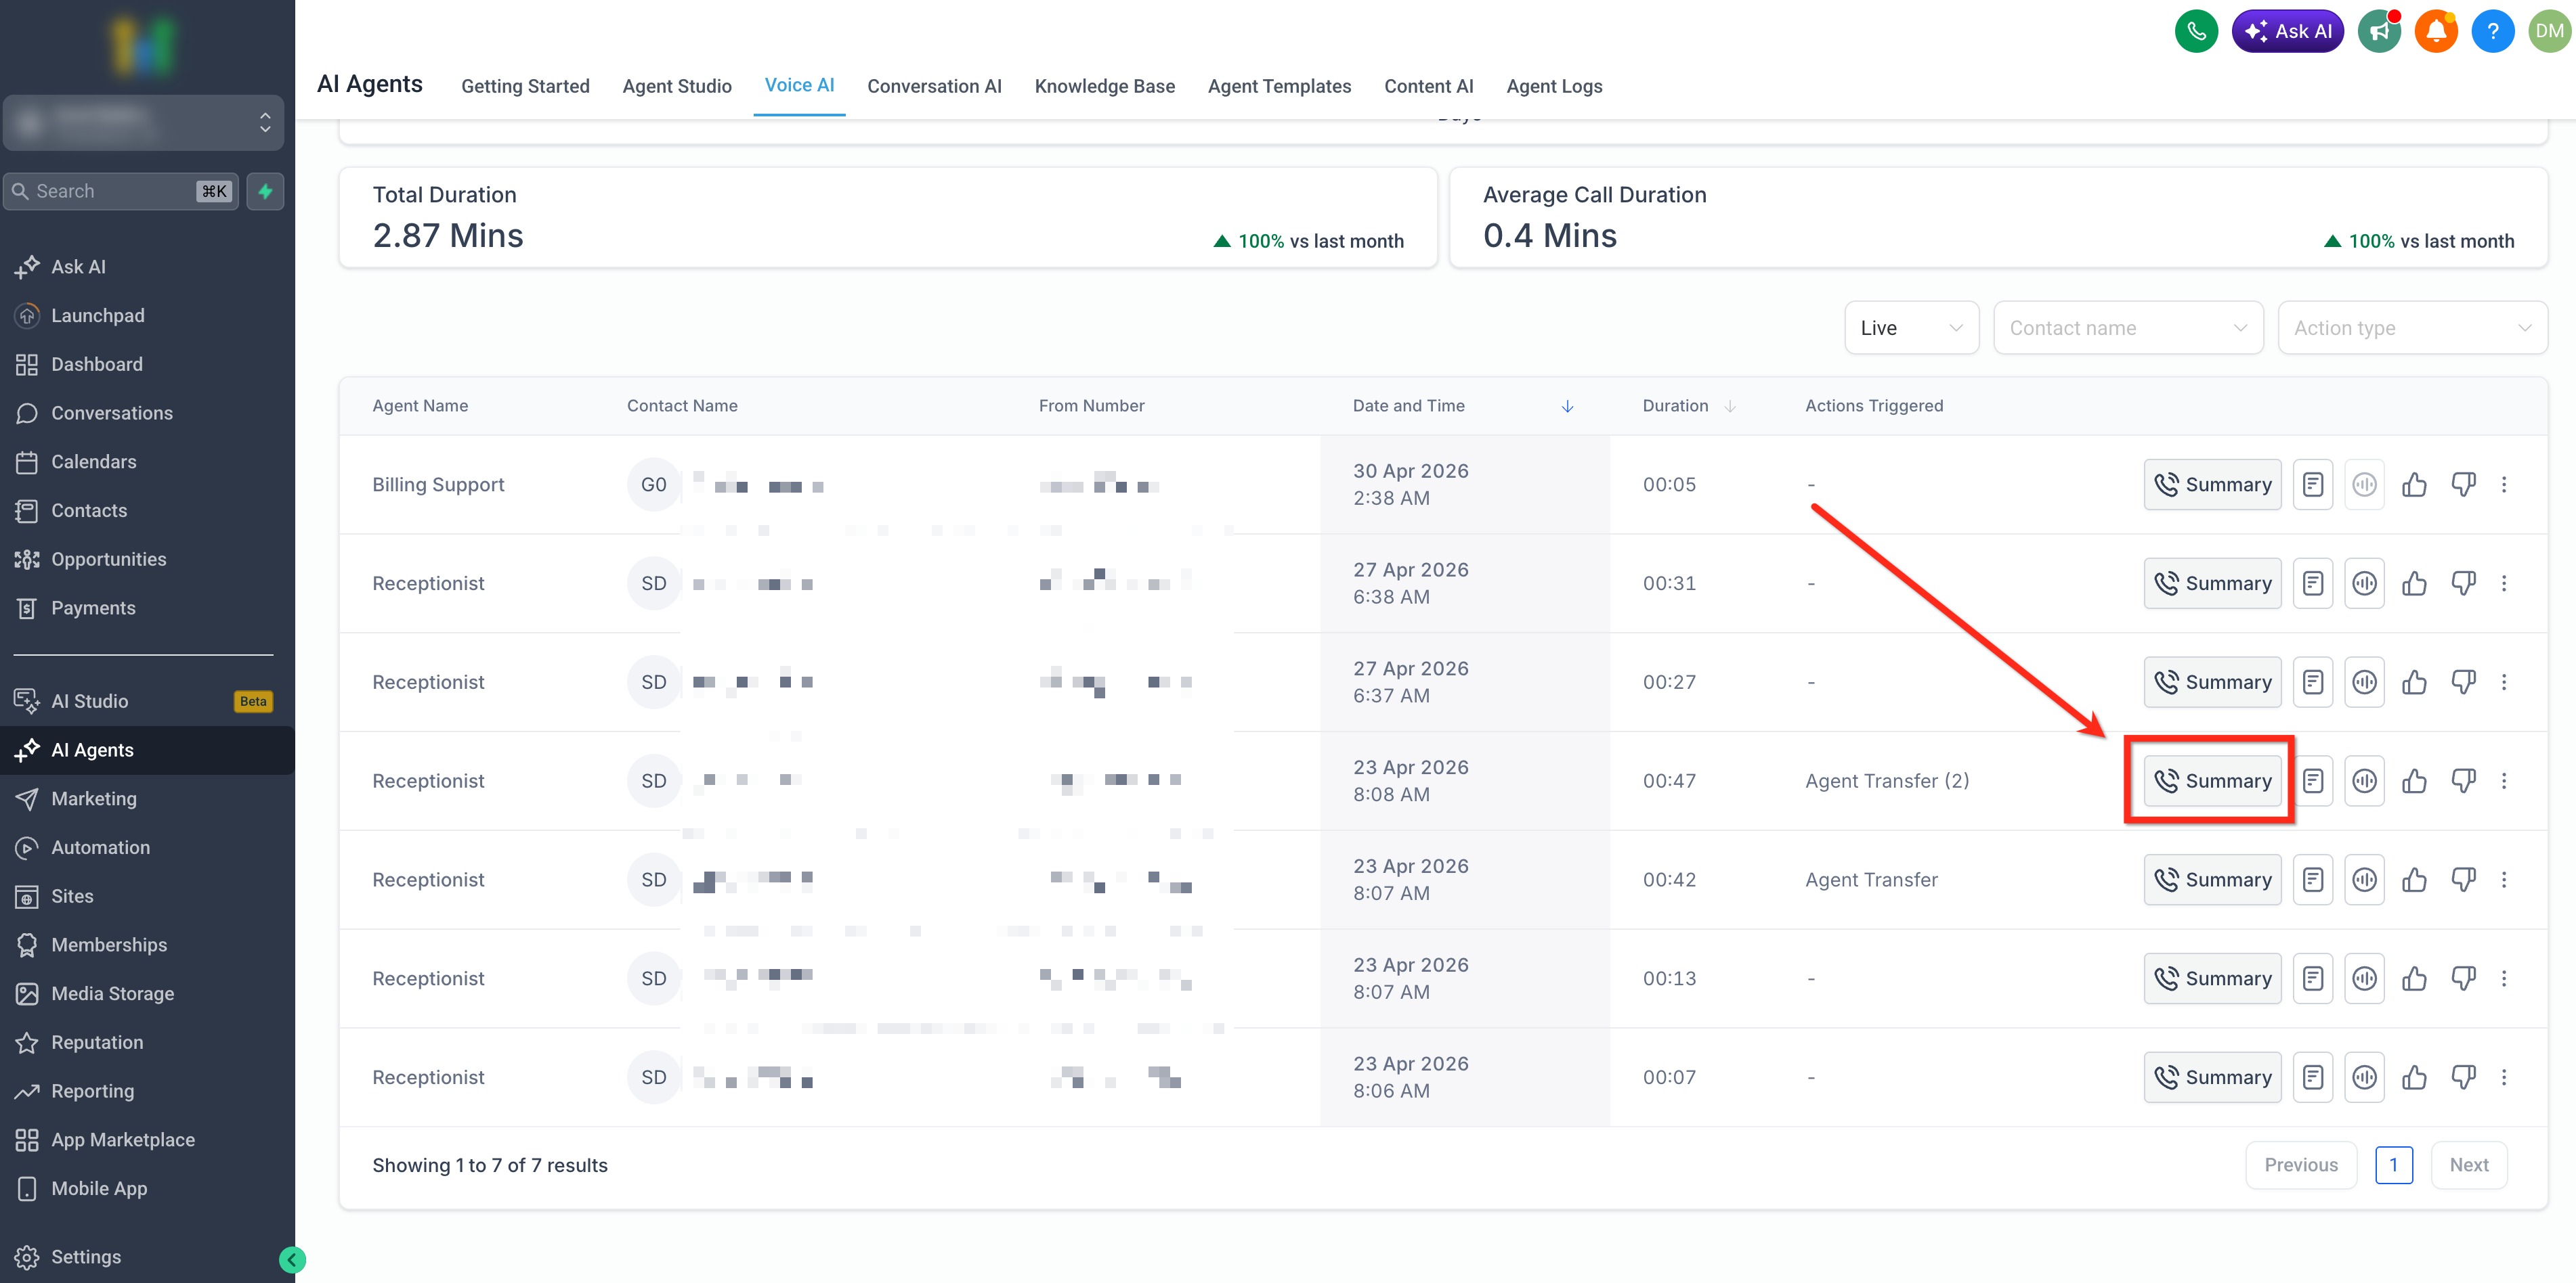The image size is (2576, 1283).
Task: Play recording for 27 Apr 6:38 AM call
Action: tap(2364, 583)
